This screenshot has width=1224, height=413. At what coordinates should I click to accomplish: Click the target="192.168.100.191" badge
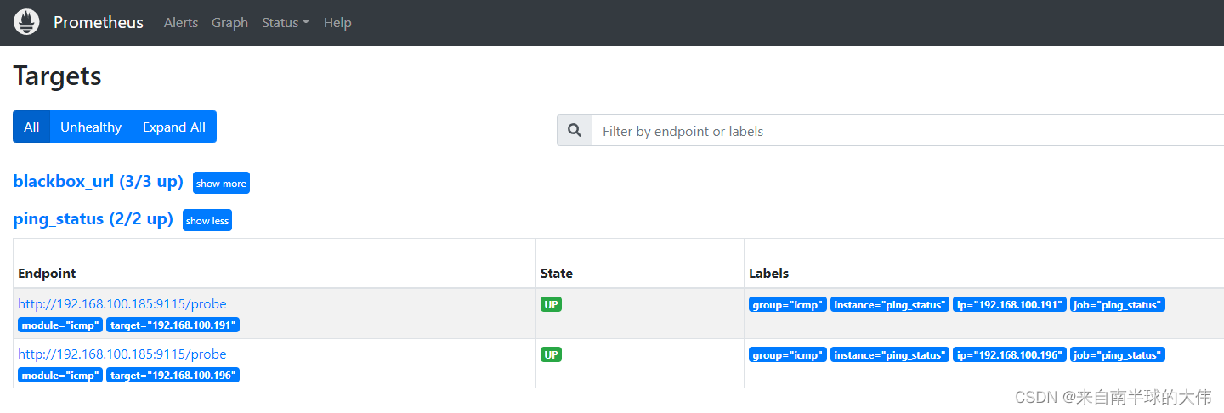pyautogui.click(x=173, y=325)
